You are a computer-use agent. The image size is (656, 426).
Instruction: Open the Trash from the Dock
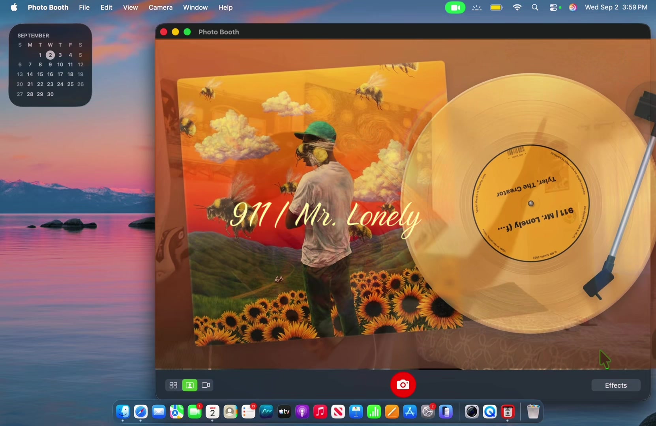click(x=533, y=412)
